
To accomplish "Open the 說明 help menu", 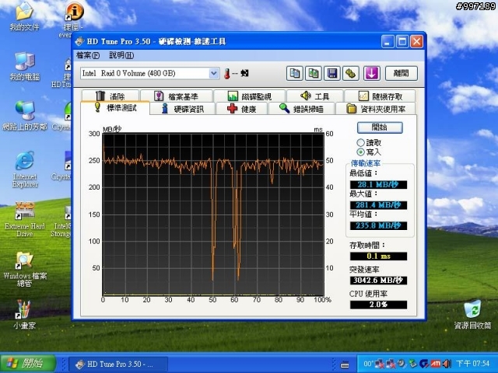I will point(121,55).
